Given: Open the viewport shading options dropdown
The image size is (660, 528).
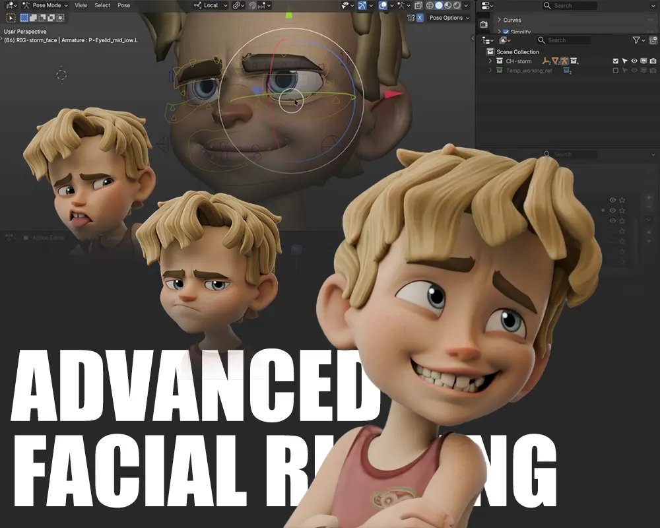Looking at the screenshot, I should click(x=465, y=5).
